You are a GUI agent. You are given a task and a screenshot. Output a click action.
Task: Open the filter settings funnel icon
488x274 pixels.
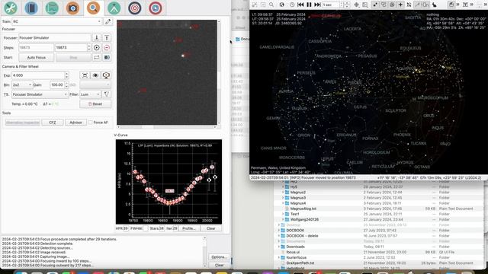click(x=107, y=94)
